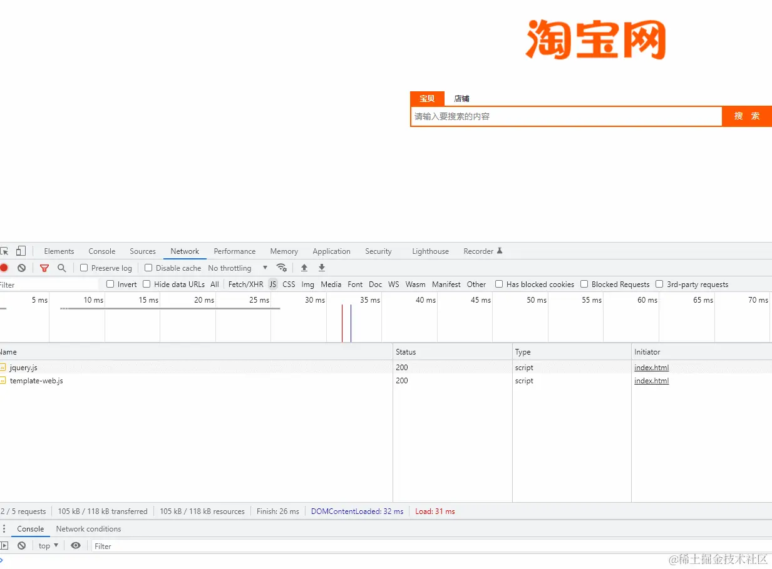Stop recording network log red button
The width and height of the screenshot is (772, 569).
[x=4, y=268]
